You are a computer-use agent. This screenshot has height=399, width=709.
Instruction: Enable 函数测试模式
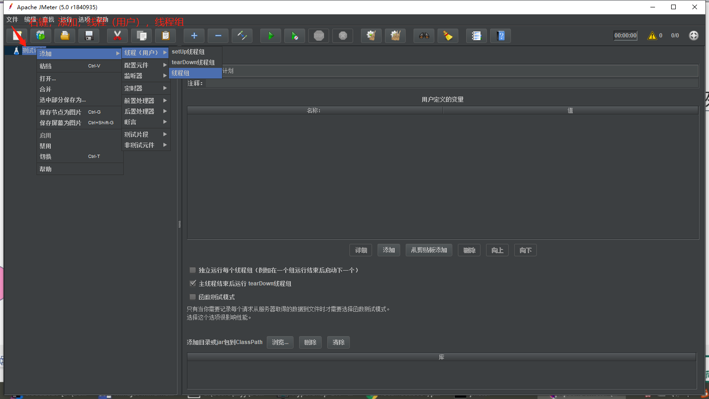pyautogui.click(x=192, y=297)
